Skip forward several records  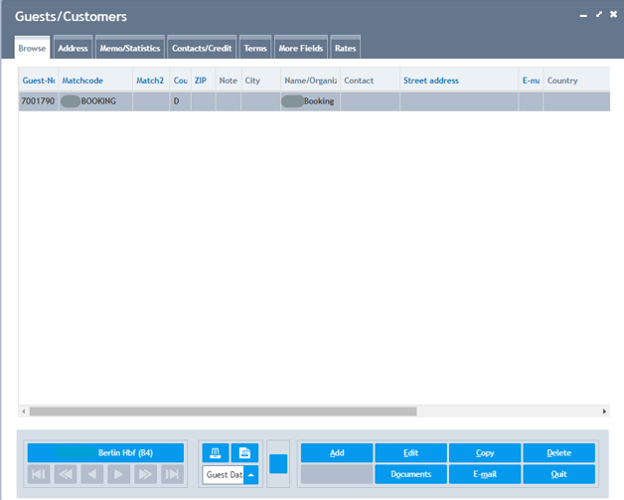click(x=145, y=475)
